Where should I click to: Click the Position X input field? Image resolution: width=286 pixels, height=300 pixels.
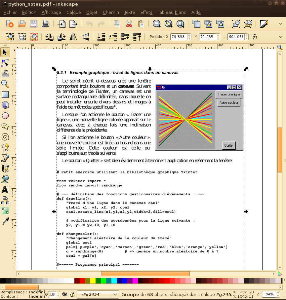(x=179, y=37)
